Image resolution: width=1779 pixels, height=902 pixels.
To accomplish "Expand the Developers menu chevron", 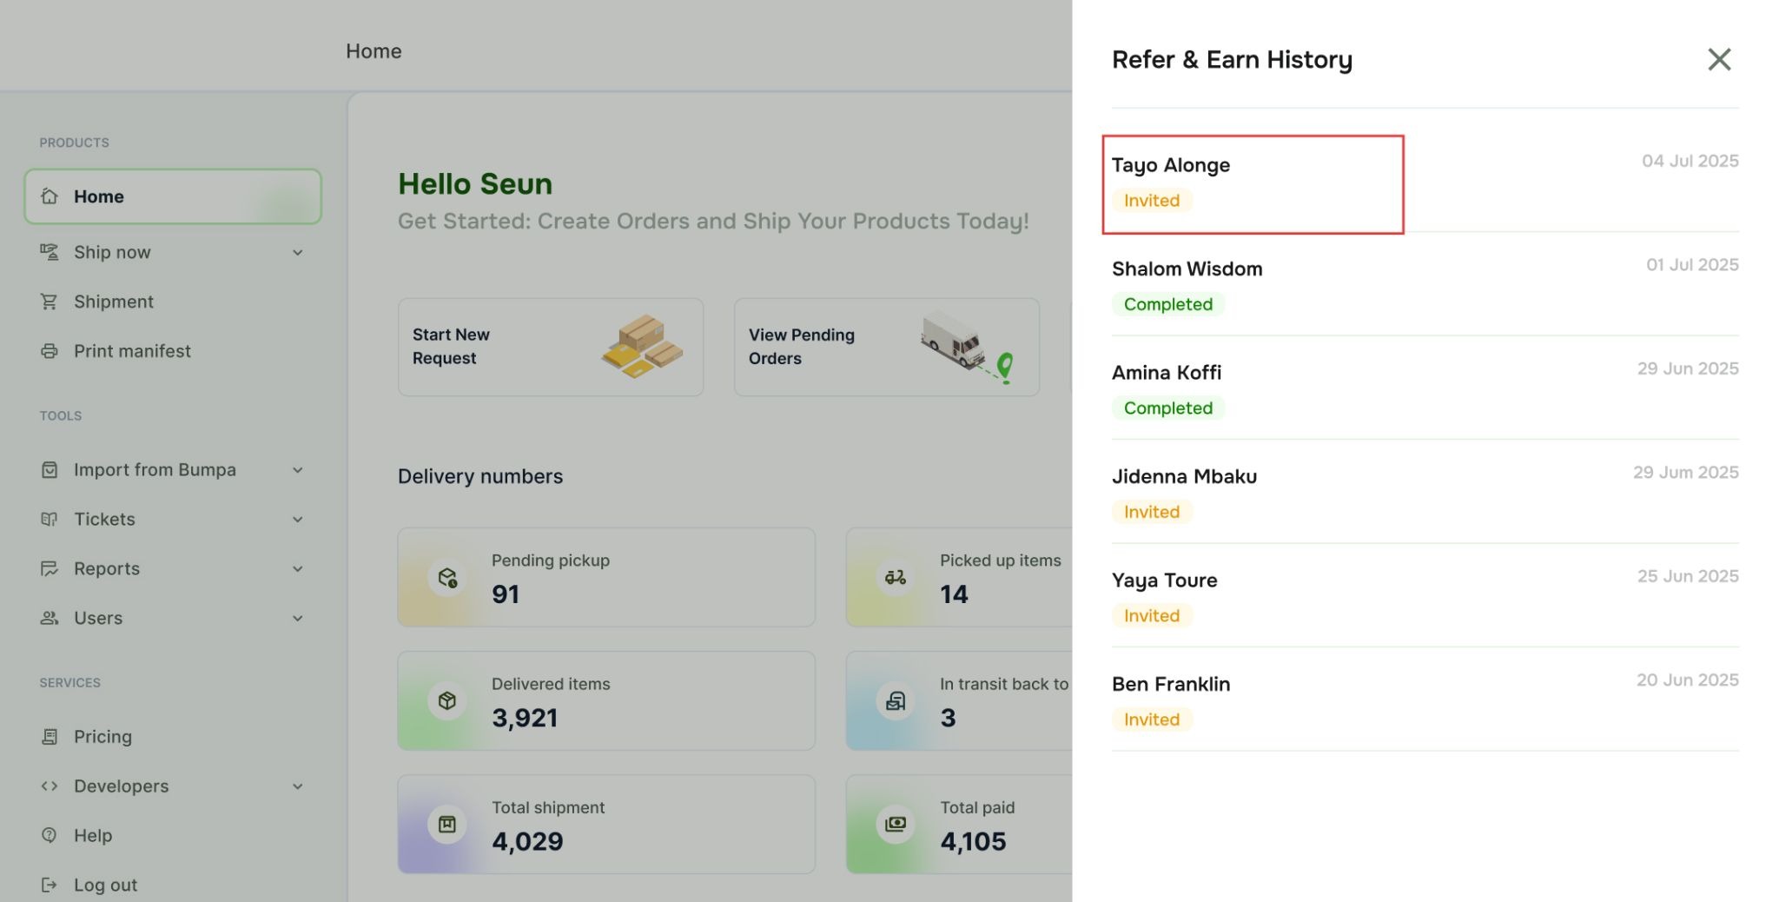I will click(298, 786).
